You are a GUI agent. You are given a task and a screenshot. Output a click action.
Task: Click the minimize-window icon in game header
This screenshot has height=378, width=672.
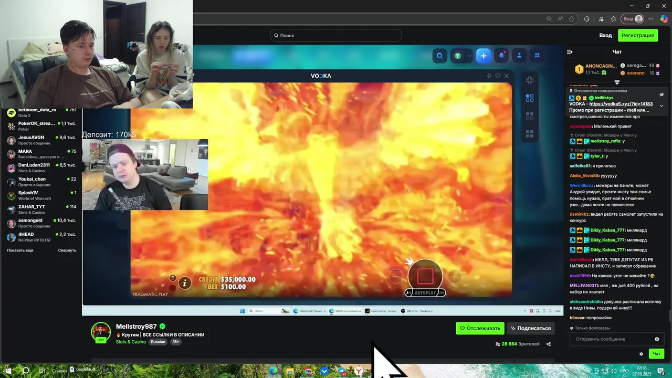489,76
